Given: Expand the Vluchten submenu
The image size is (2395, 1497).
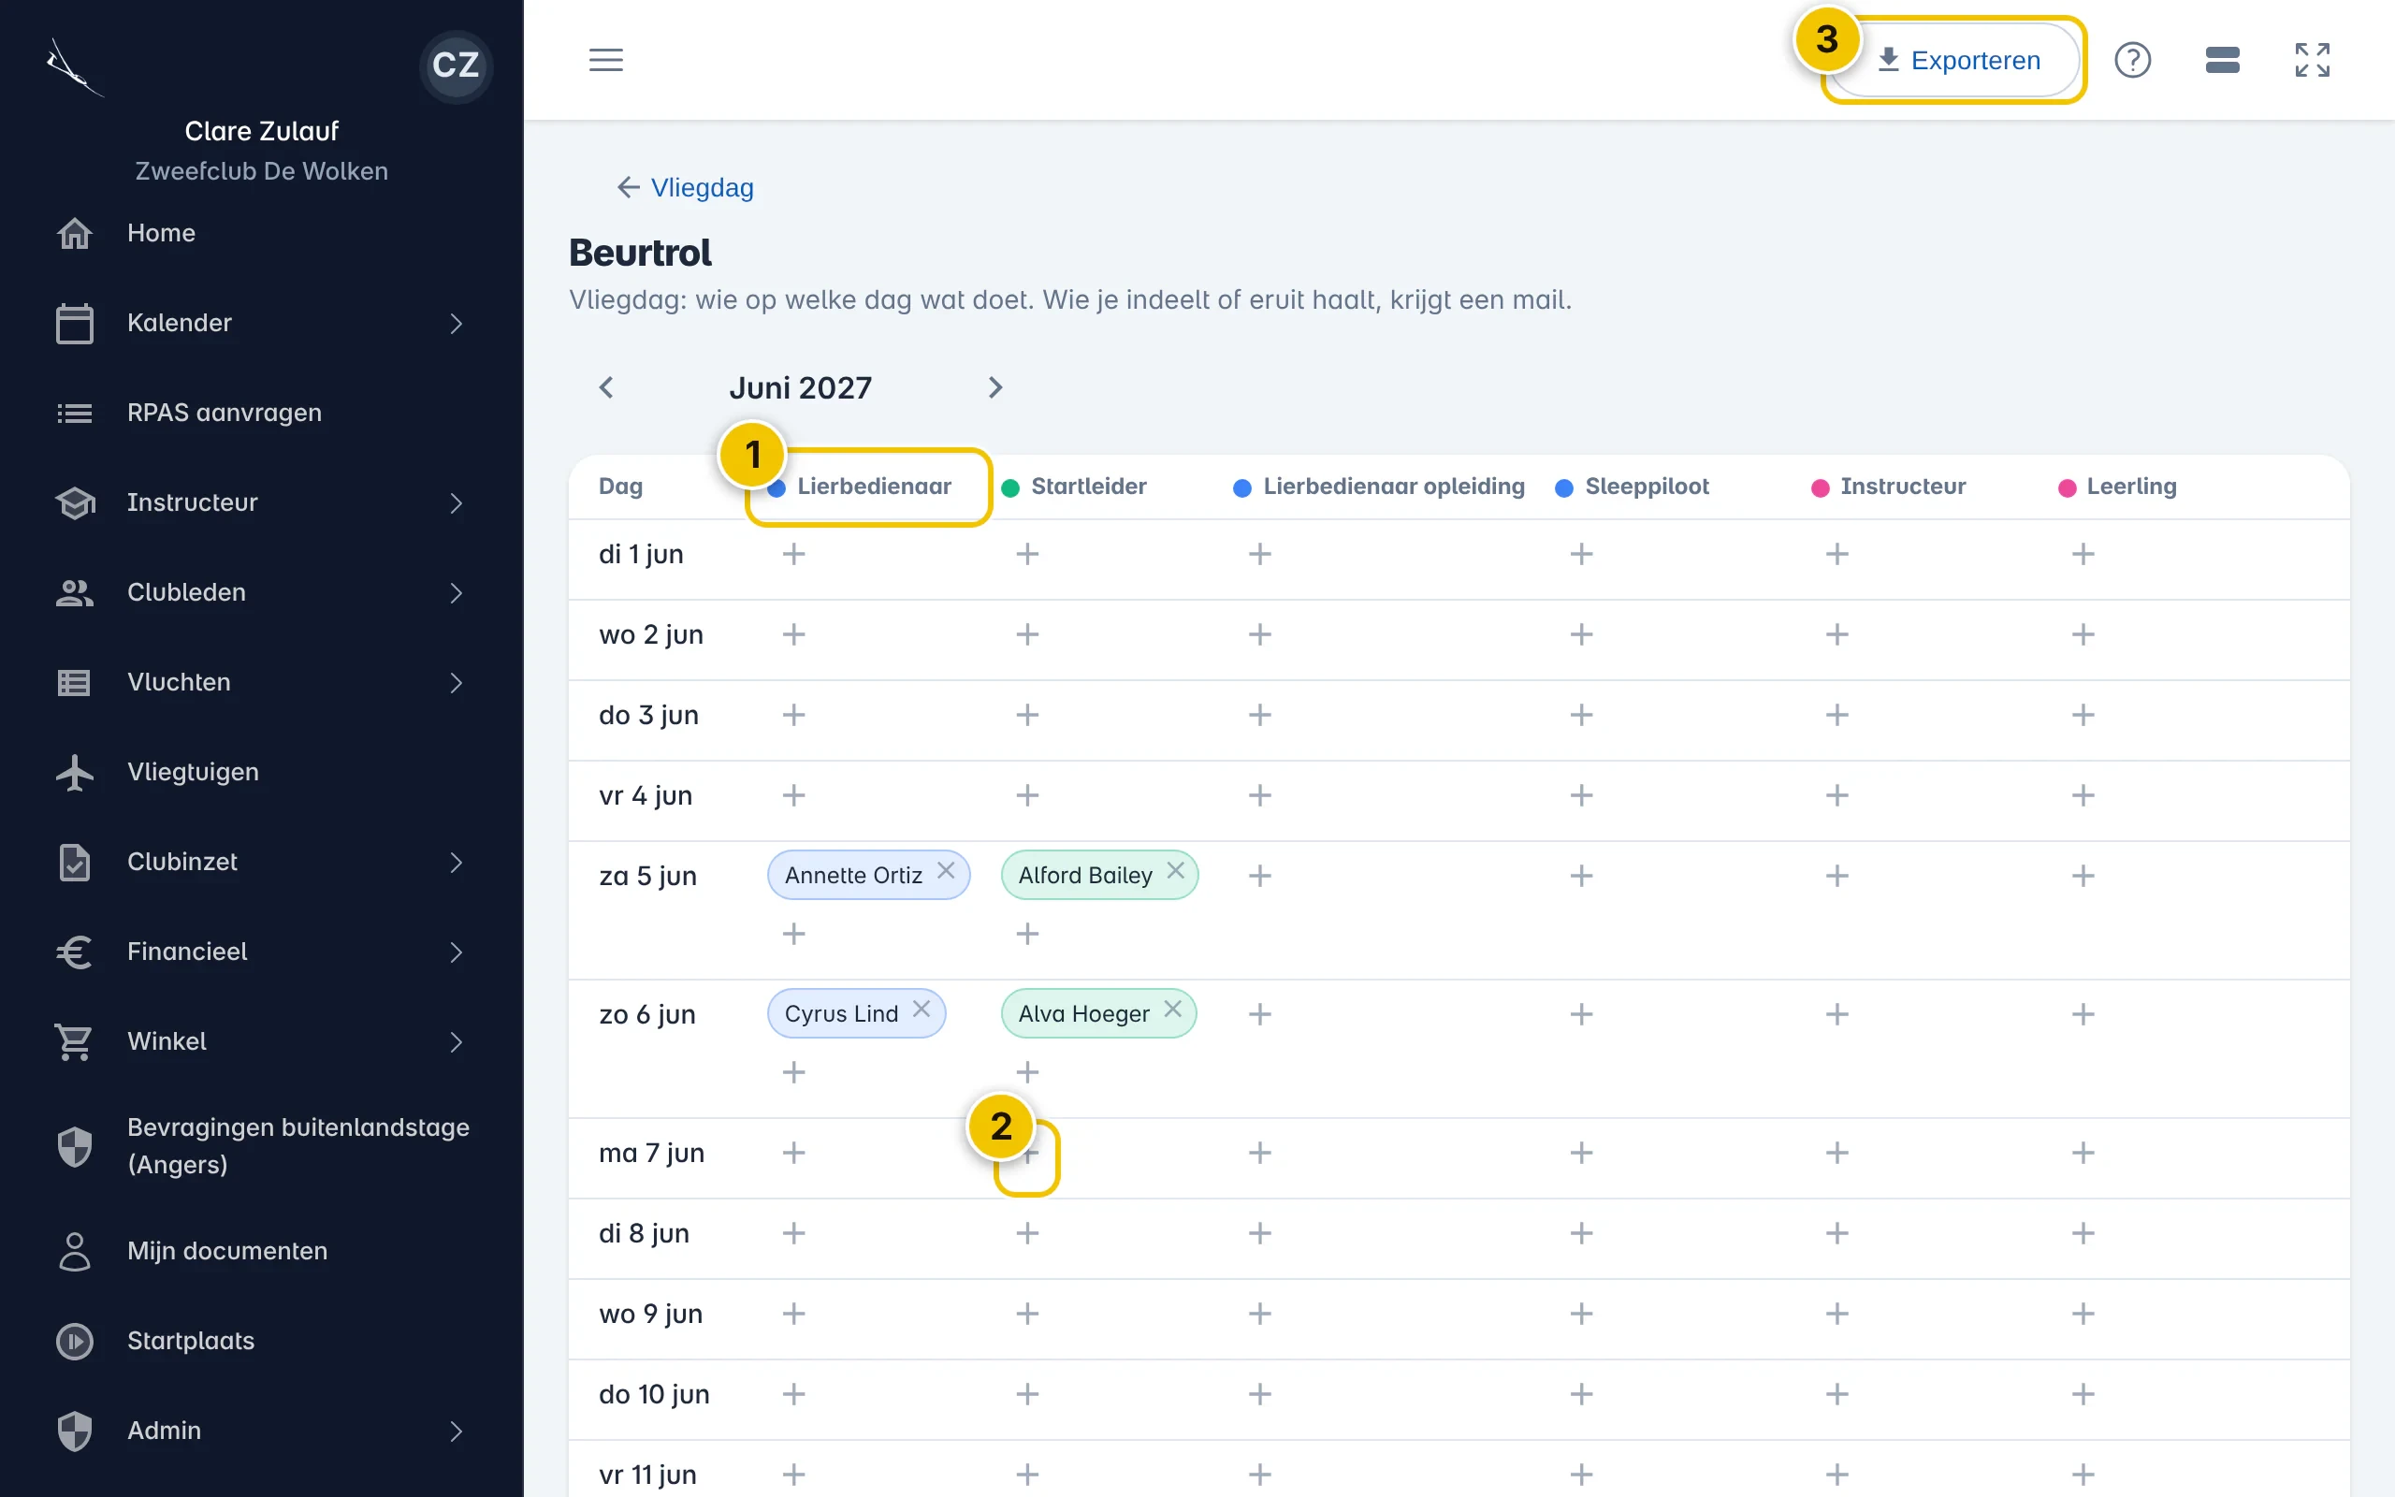Looking at the screenshot, I should coord(457,682).
